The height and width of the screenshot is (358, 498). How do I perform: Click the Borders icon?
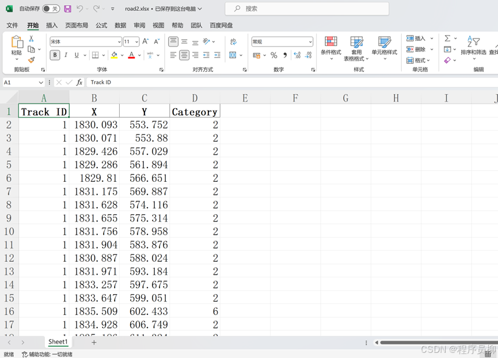coord(95,55)
